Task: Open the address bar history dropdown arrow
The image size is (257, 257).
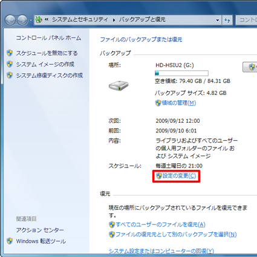Action: (x=217, y=20)
